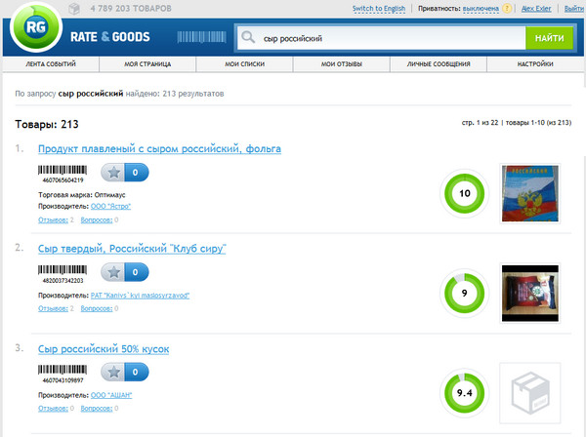Click rating circle showing 9.4
The height and width of the screenshot is (437, 586).
tap(464, 391)
